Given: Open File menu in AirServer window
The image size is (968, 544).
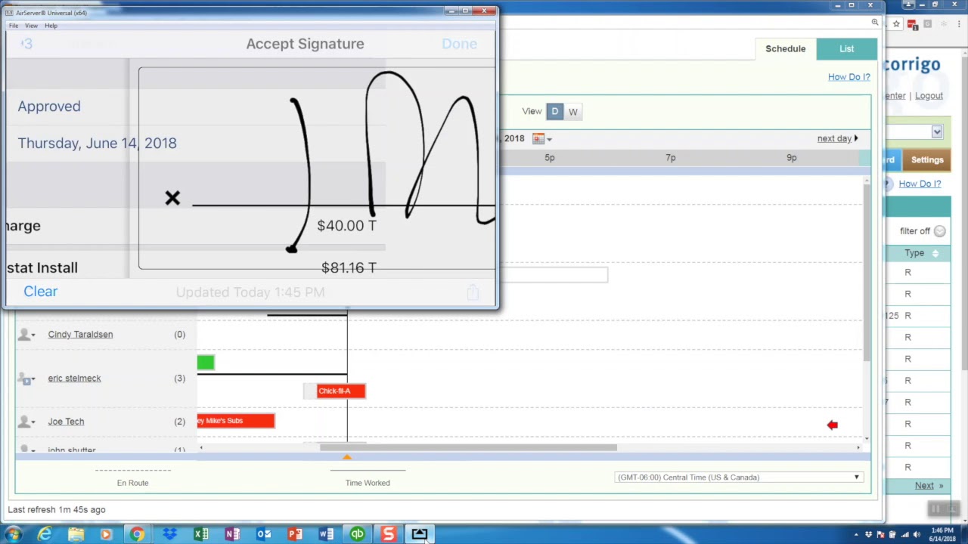Looking at the screenshot, I should tap(14, 26).
